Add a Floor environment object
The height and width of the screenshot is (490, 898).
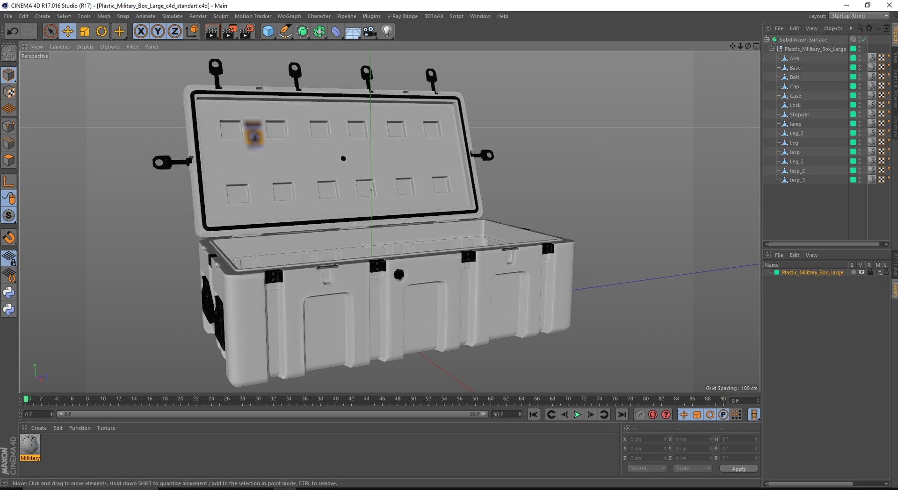click(x=353, y=31)
